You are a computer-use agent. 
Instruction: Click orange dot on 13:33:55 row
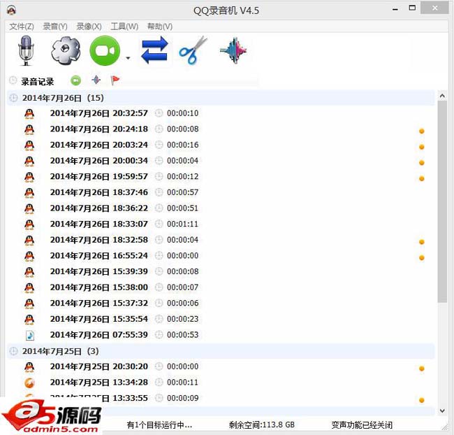point(422,400)
